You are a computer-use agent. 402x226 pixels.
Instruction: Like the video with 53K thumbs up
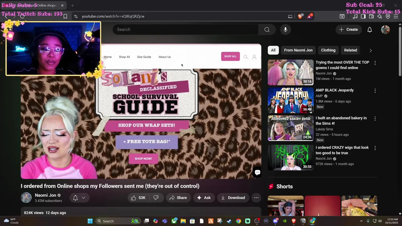(x=138, y=198)
